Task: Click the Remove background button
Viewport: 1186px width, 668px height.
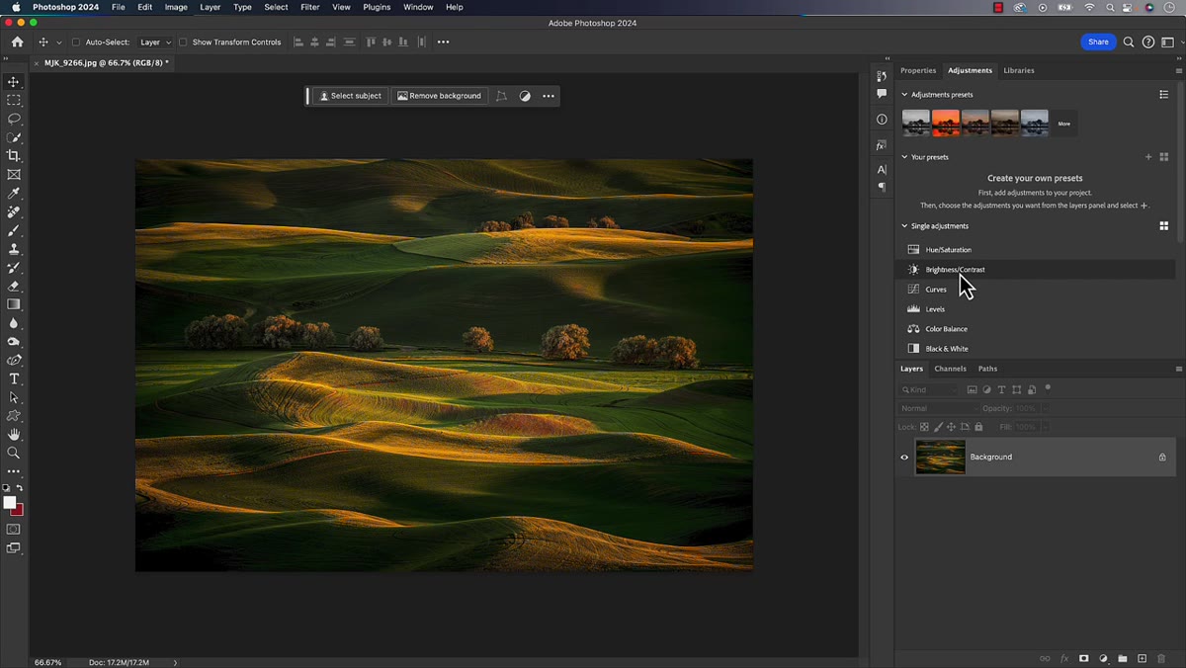Action: (x=439, y=96)
